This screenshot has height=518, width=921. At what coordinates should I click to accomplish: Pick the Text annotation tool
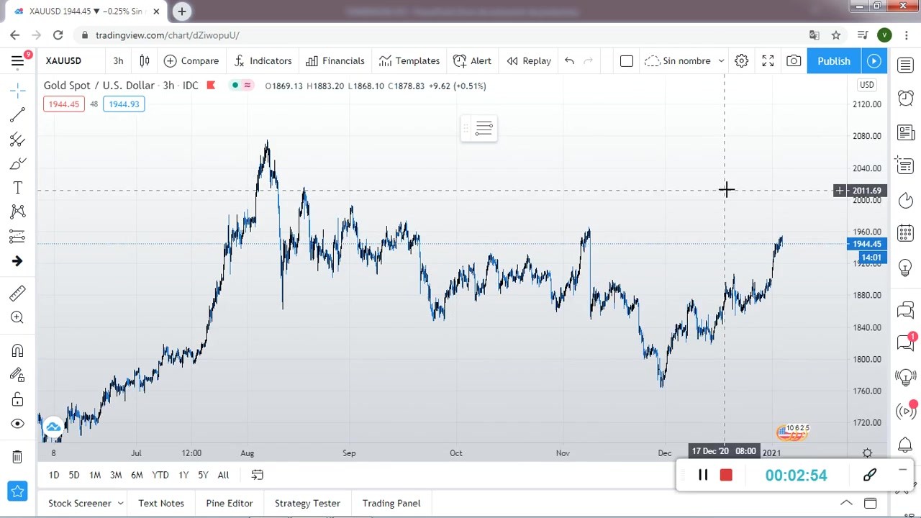tap(17, 188)
